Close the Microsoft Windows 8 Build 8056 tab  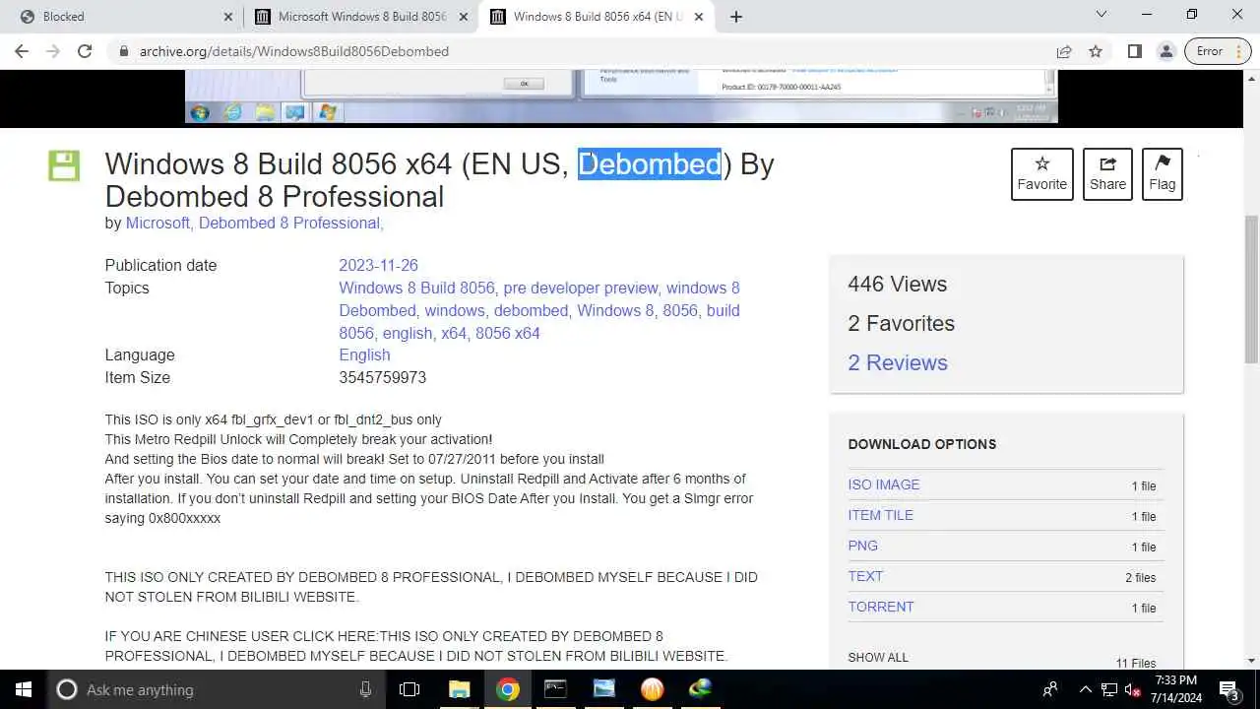[x=464, y=17]
